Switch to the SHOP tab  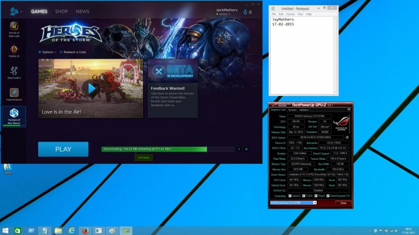point(61,12)
